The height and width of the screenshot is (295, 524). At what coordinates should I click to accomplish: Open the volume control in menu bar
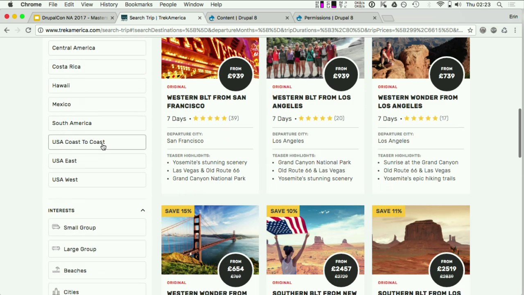pos(458,5)
